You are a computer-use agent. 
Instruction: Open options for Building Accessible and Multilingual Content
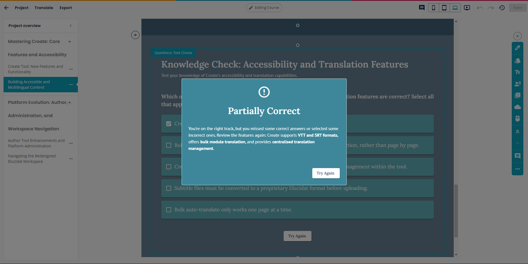(x=71, y=85)
